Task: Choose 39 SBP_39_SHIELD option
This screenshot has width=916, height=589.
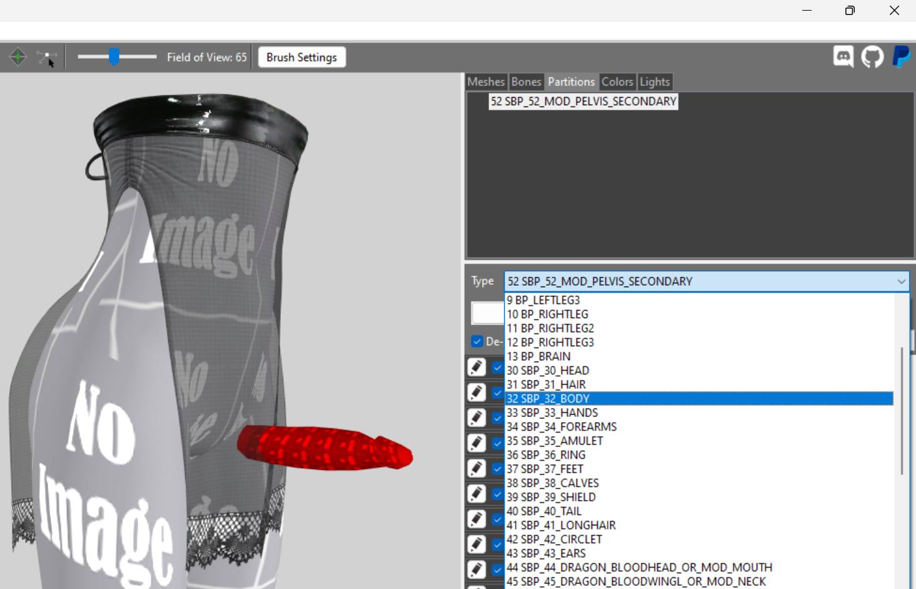Action: click(x=700, y=497)
